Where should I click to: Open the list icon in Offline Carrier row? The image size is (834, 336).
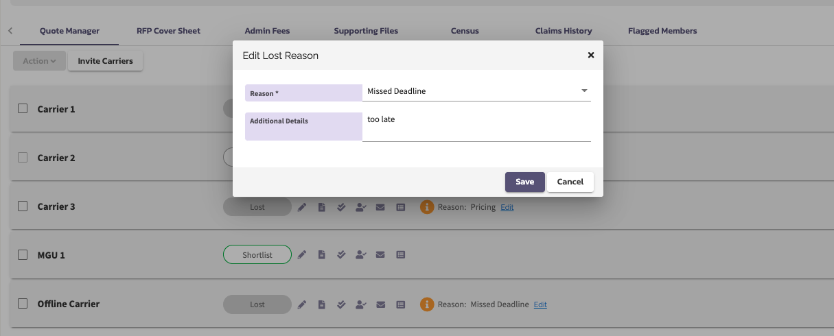coord(401,304)
